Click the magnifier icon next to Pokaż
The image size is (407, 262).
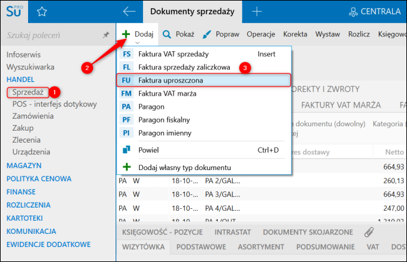point(167,34)
